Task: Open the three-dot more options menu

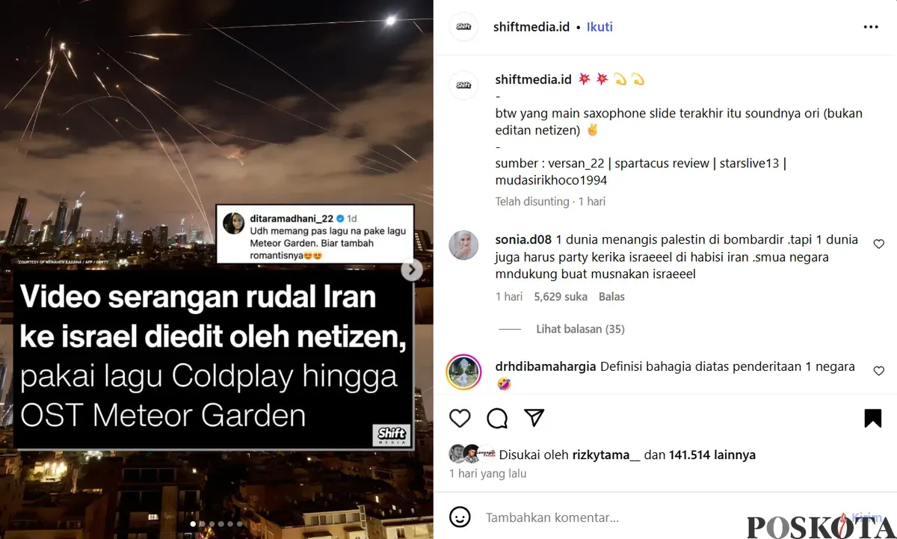Action: pyautogui.click(x=871, y=27)
